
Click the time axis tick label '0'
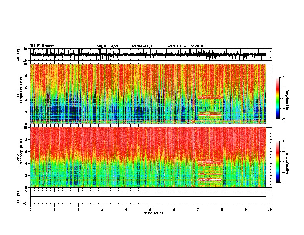[x=30, y=210]
